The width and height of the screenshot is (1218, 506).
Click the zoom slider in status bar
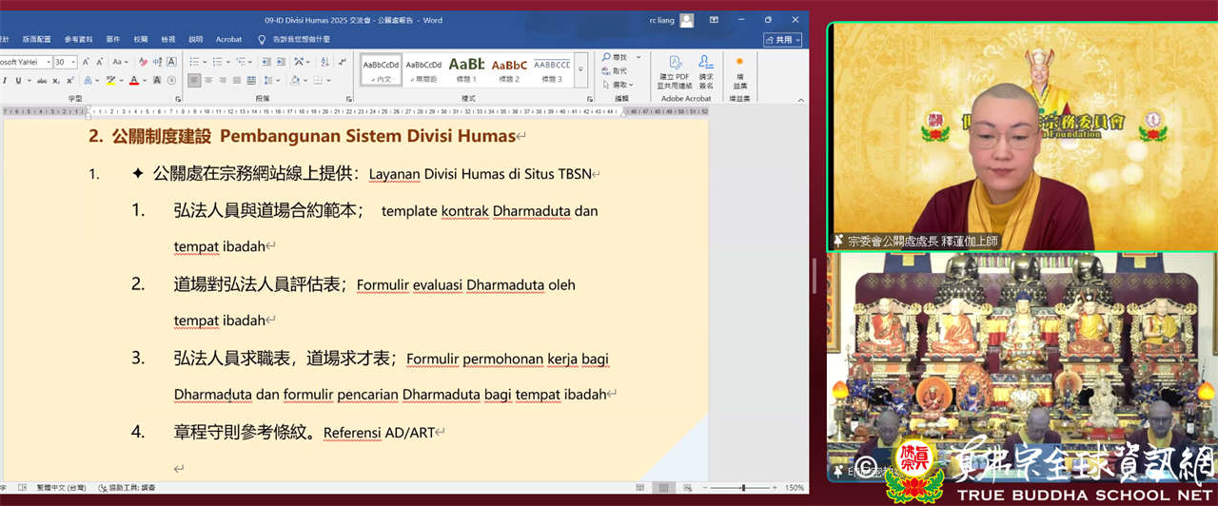(742, 488)
